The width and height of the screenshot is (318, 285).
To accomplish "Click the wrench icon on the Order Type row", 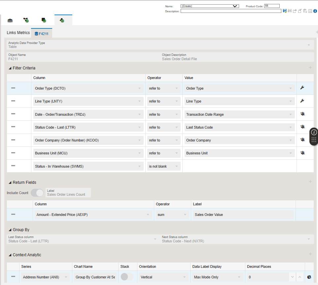I will 302,88.
